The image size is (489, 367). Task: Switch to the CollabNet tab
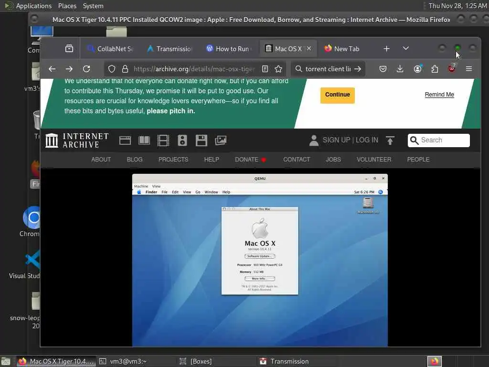click(110, 49)
